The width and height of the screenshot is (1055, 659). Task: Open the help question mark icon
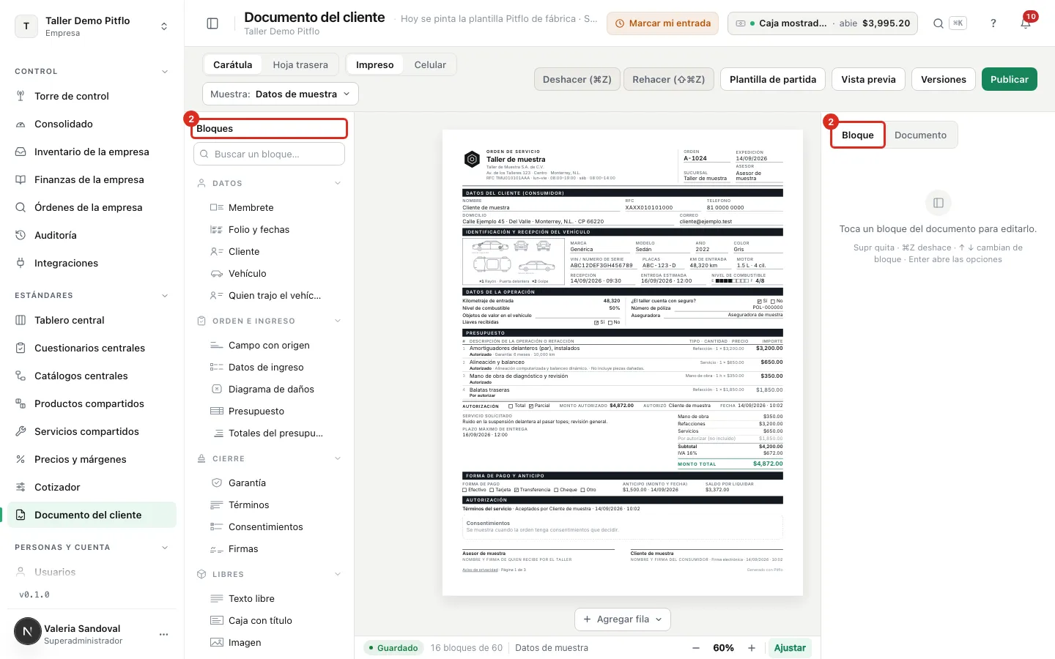pos(993,23)
